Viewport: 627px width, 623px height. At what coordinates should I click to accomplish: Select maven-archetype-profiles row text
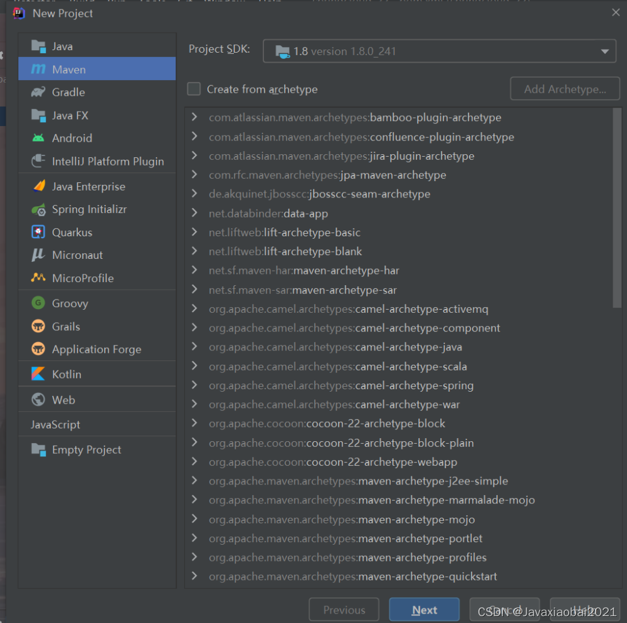click(x=347, y=557)
